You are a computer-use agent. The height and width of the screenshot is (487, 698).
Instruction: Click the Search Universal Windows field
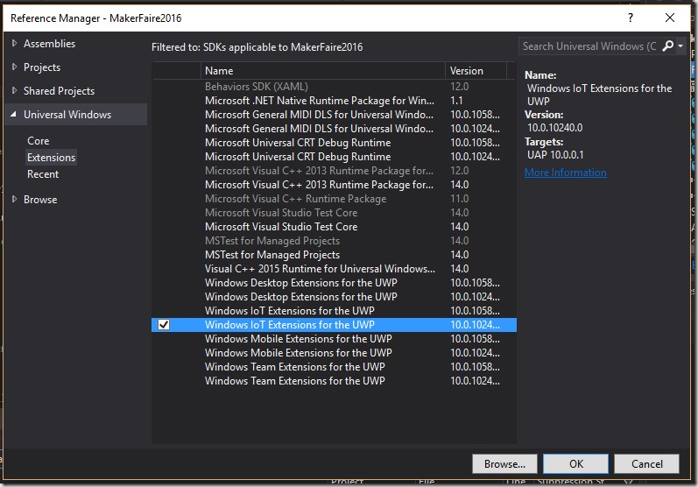(x=589, y=46)
